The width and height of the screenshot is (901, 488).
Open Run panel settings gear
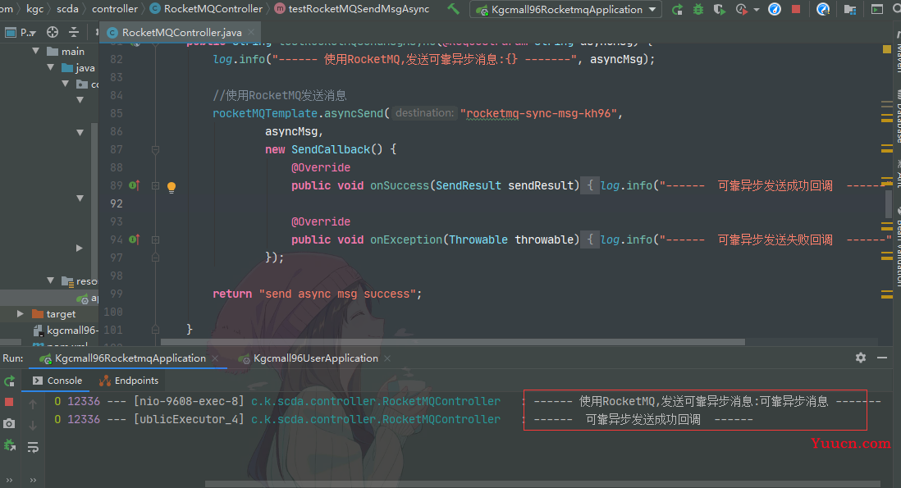860,358
